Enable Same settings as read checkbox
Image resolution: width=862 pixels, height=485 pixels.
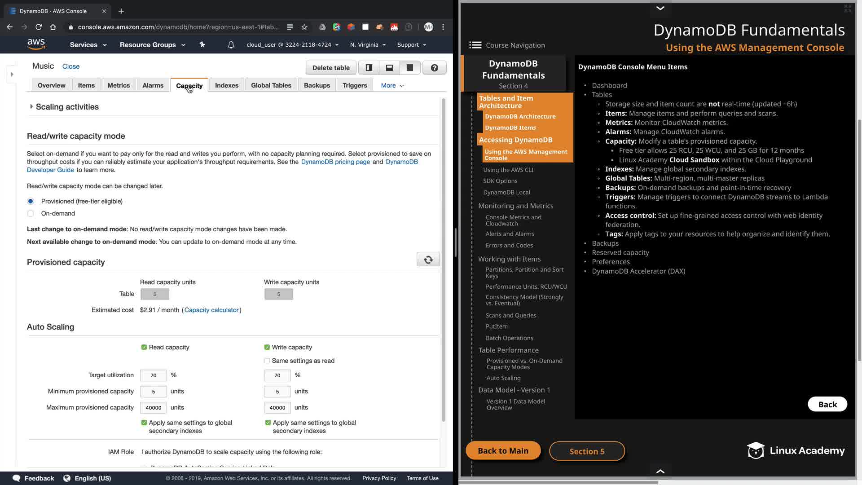pyautogui.click(x=267, y=361)
